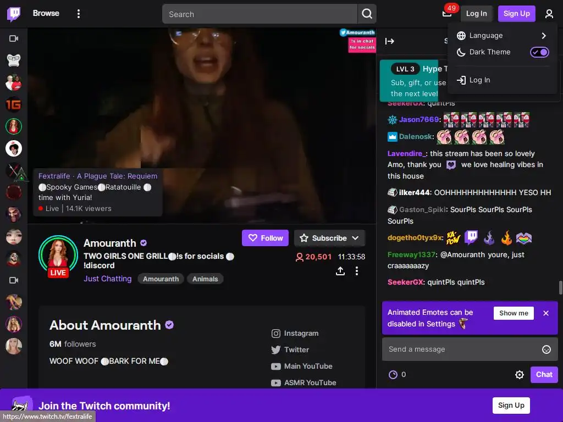Image resolution: width=563 pixels, height=422 pixels.
Task: Click the user profile icon
Action: point(549,14)
